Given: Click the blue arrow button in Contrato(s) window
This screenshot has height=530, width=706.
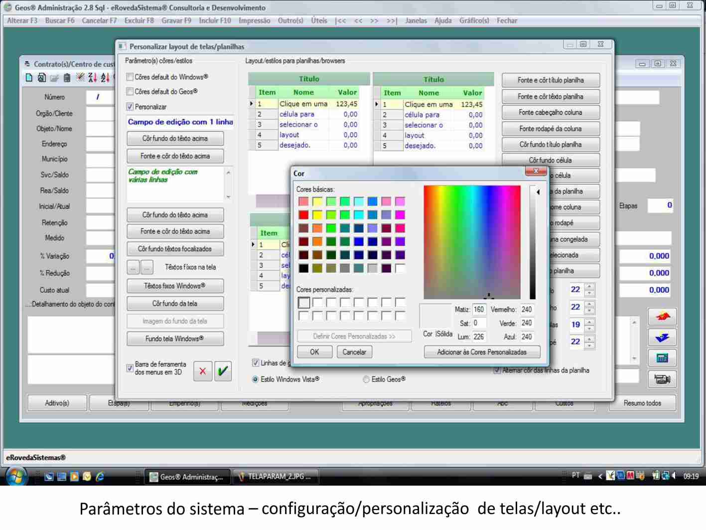Looking at the screenshot, I should (662, 338).
